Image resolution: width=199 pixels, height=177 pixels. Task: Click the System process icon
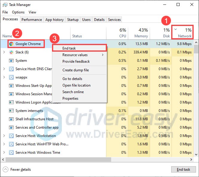coord(11,61)
